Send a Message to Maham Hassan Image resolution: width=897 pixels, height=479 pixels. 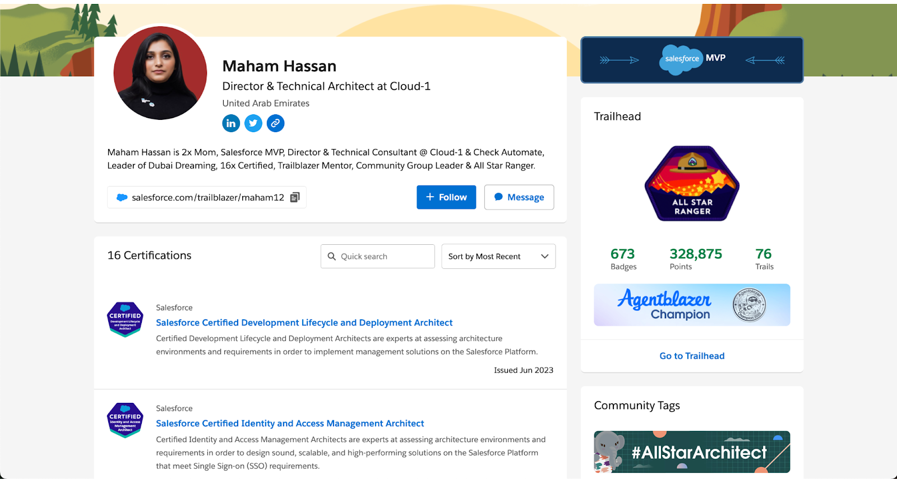(x=519, y=197)
